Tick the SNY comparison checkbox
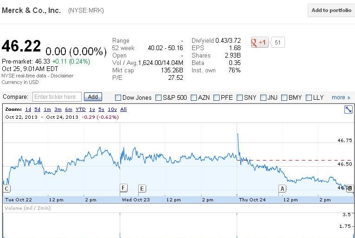 point(239,97)
